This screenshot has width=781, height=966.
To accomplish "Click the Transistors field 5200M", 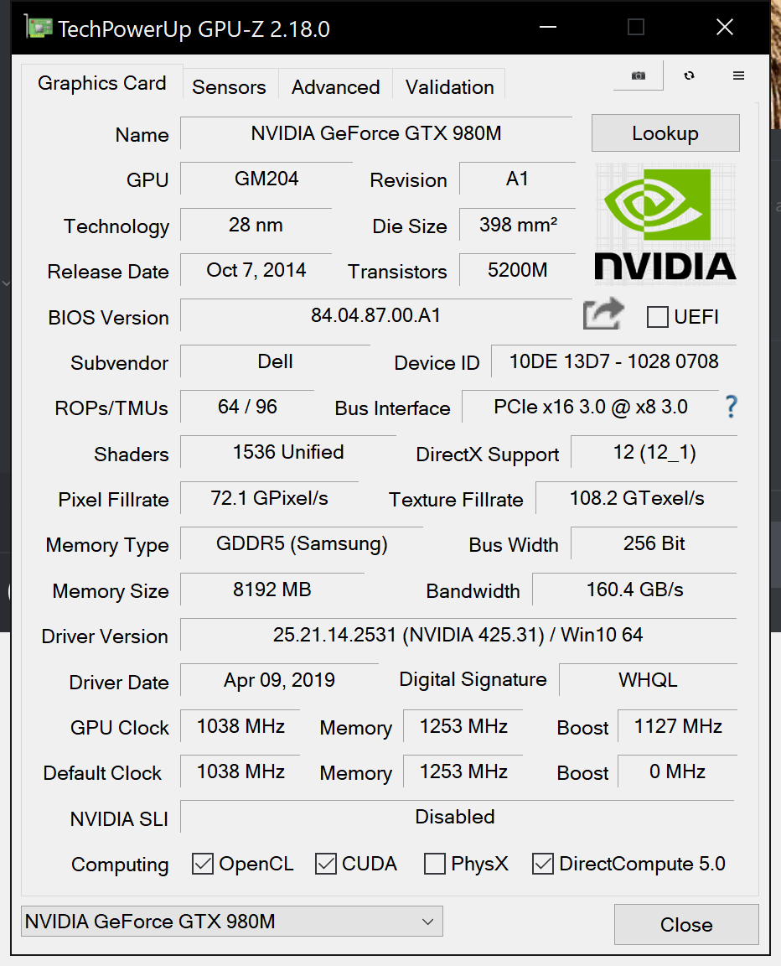I will (x=518, y=270).
